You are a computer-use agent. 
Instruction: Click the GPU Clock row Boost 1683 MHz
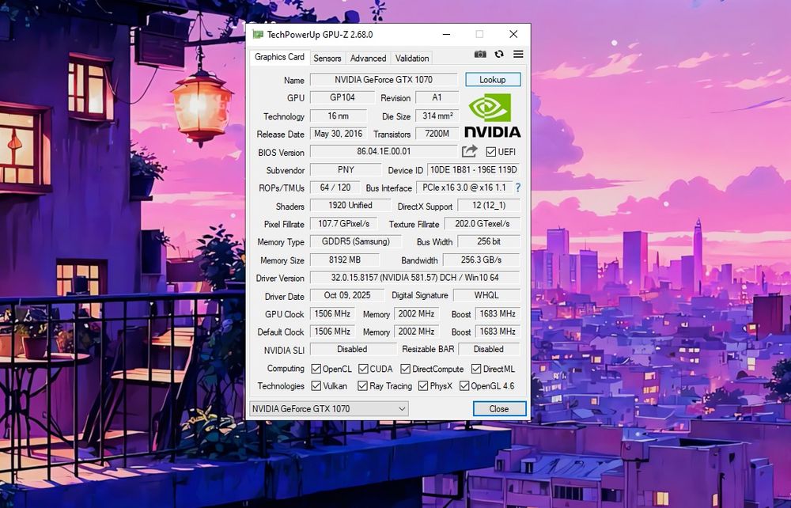[x=498, y=314]
